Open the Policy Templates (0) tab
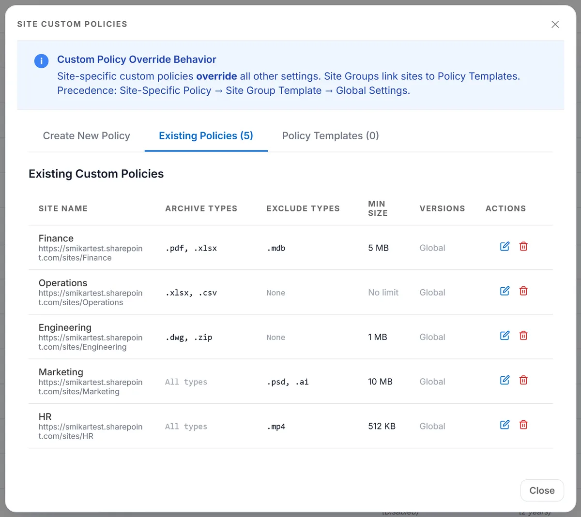Screen dimensions: 581x517 click(331, 136)
